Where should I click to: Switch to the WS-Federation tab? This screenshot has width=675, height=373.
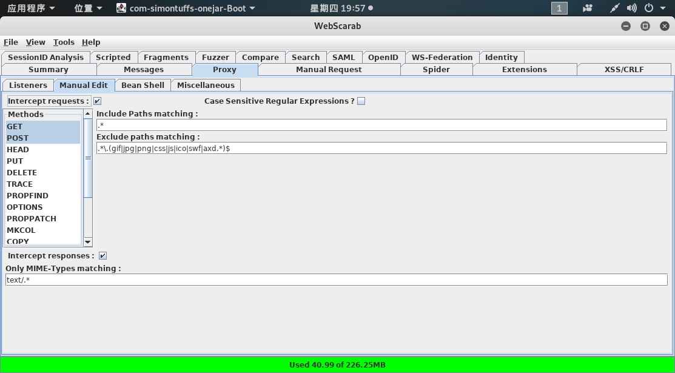442,57
